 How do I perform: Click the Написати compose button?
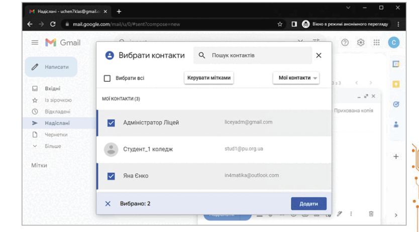coord(51,67)
